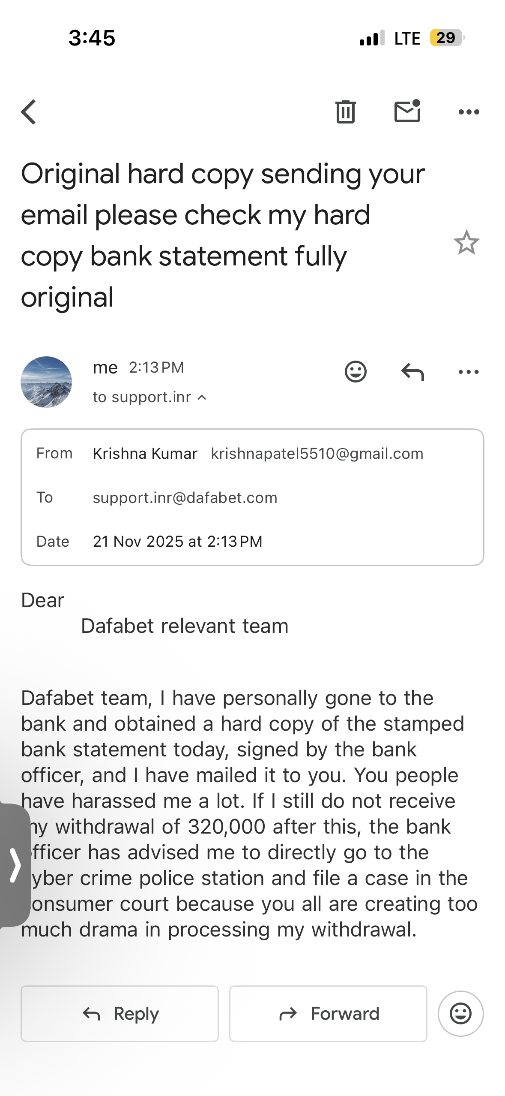Tap the 3:45 clock in status bar

[x=92, y=38]
